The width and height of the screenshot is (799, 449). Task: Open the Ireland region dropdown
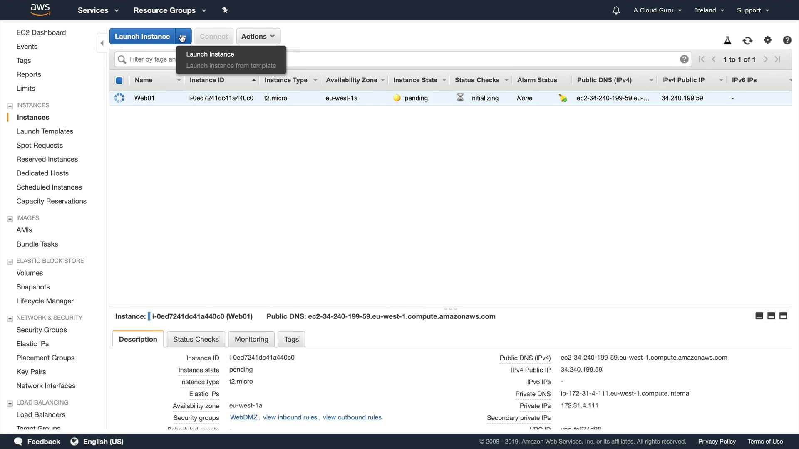[709, 10]
